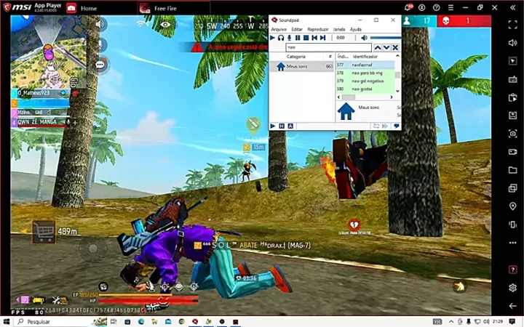Jump to the next search result arrow

386,47
